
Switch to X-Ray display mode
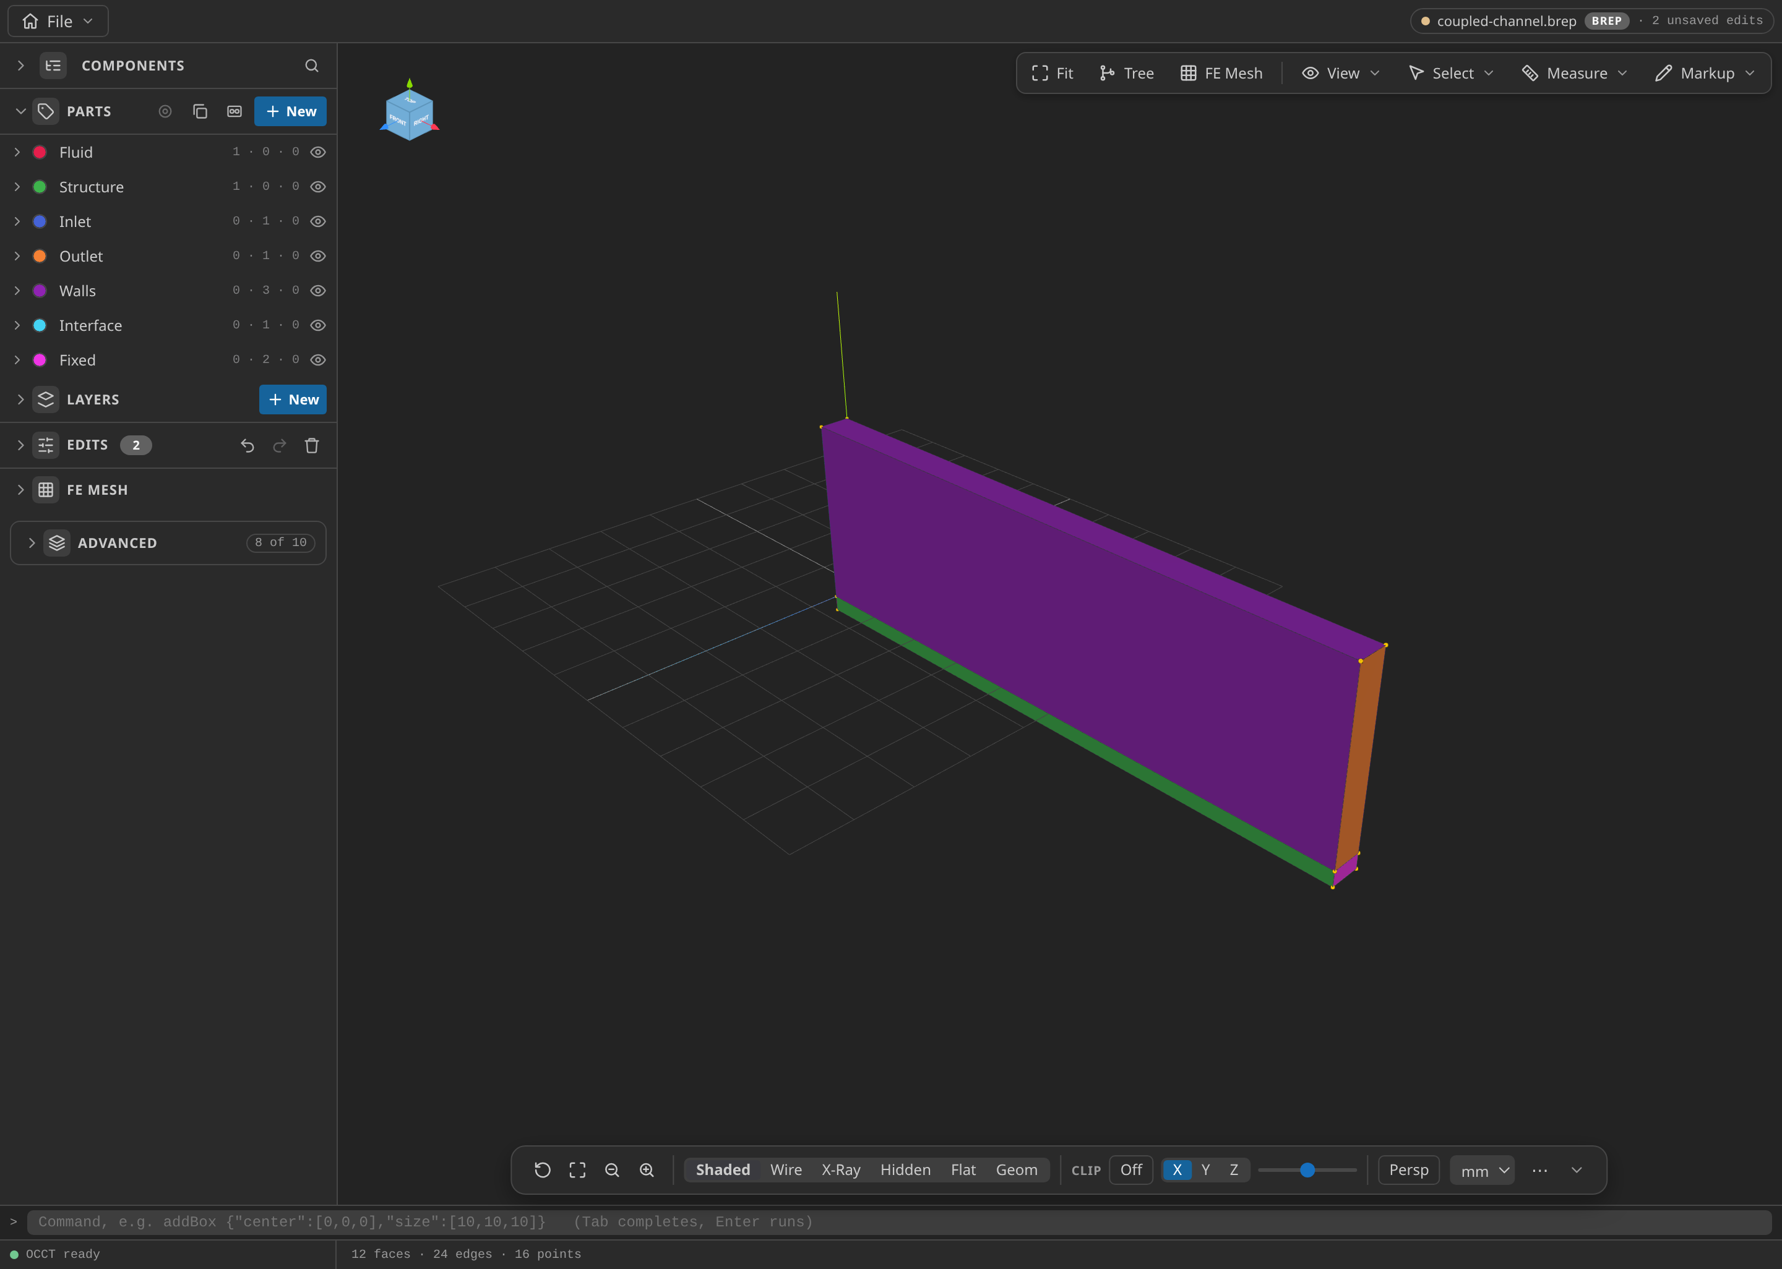pos(841,1170)
